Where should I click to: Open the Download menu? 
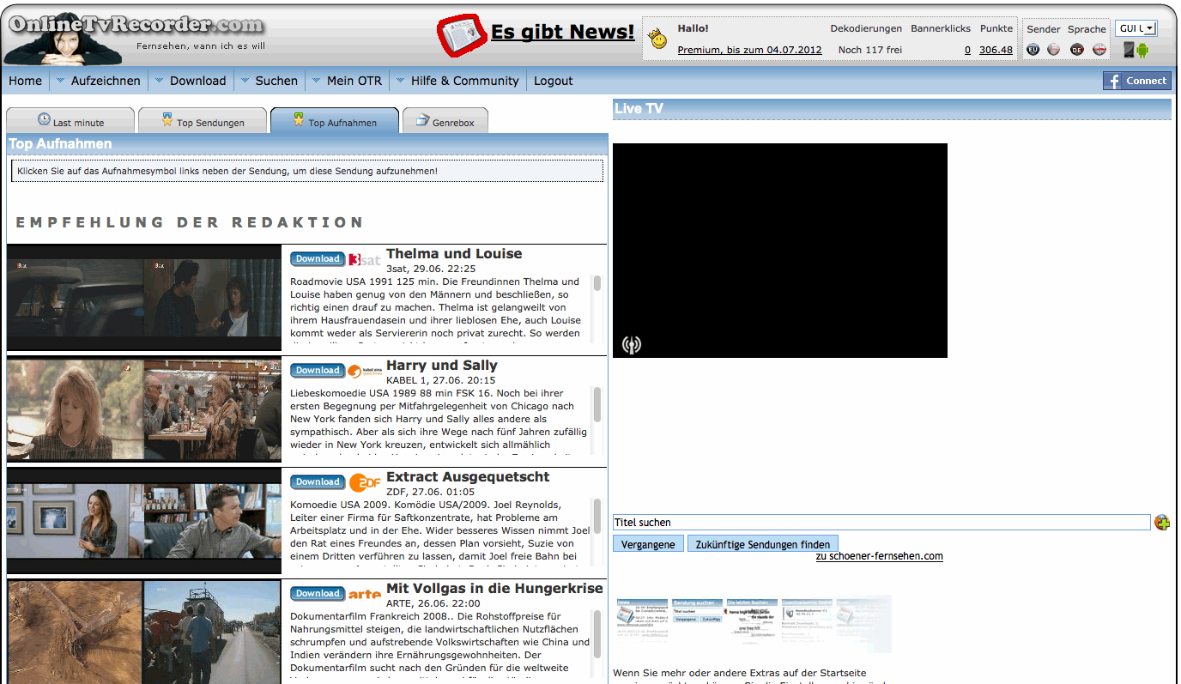click(197, 81)
